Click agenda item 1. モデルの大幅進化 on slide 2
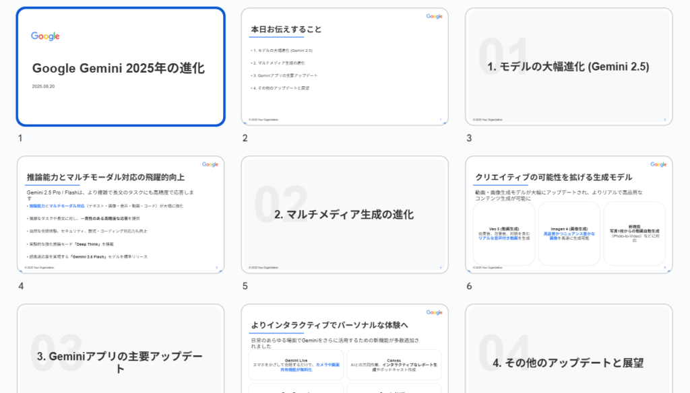Viewport: 690px width, 393px height. 282,50
